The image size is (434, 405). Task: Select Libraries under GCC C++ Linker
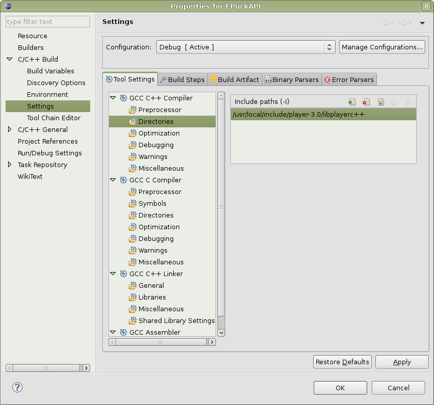coord(152,297)
